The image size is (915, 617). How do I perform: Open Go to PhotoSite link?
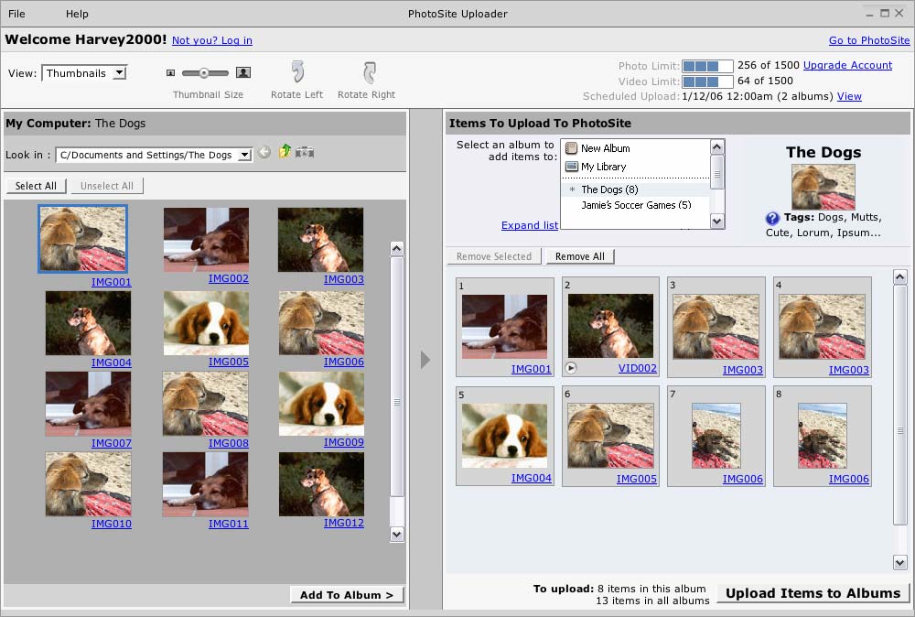[x=869, y=40]
